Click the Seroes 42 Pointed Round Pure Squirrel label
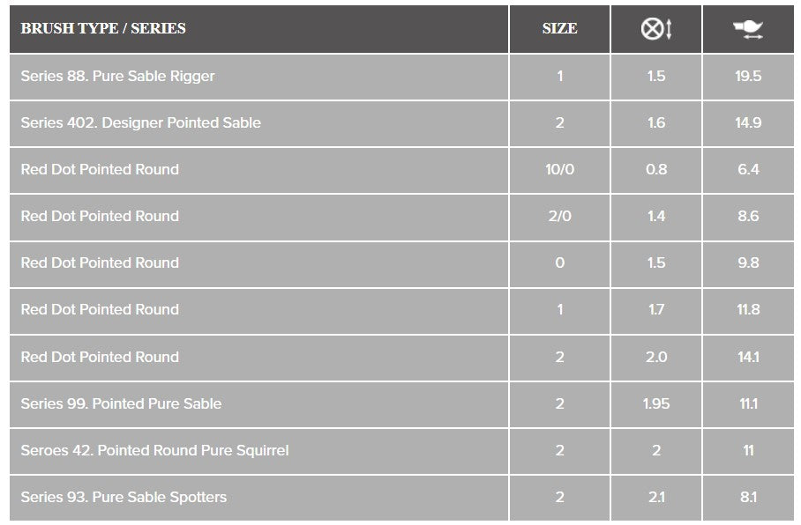 pos(154,450)
